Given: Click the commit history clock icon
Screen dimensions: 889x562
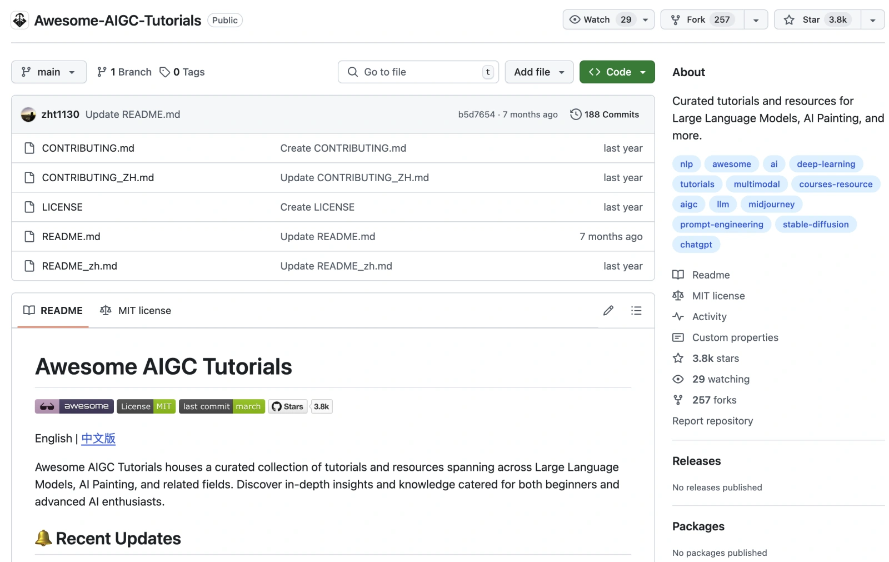Looking at the screenshot, I should (576, 115).
